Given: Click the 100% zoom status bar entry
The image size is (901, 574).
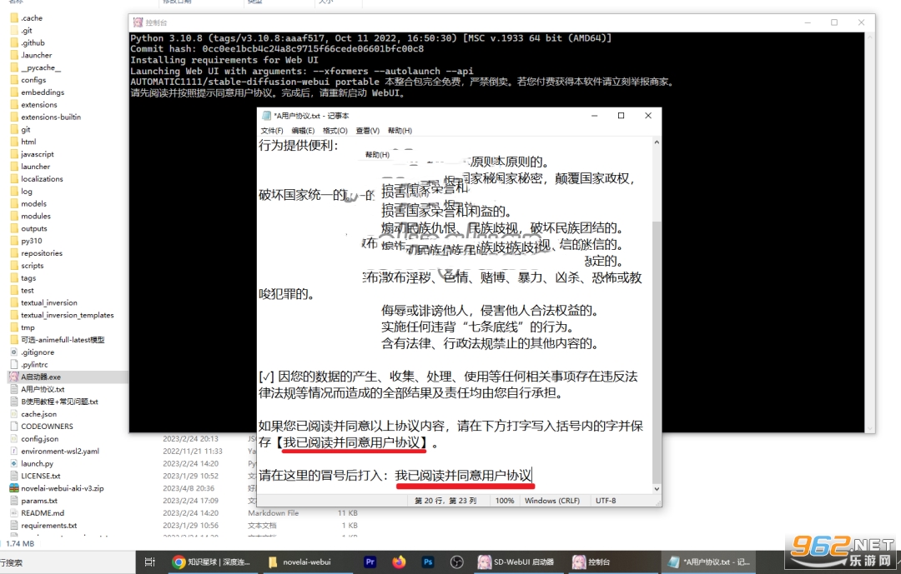Looking at the screenshot, I should tap(505, 501).
